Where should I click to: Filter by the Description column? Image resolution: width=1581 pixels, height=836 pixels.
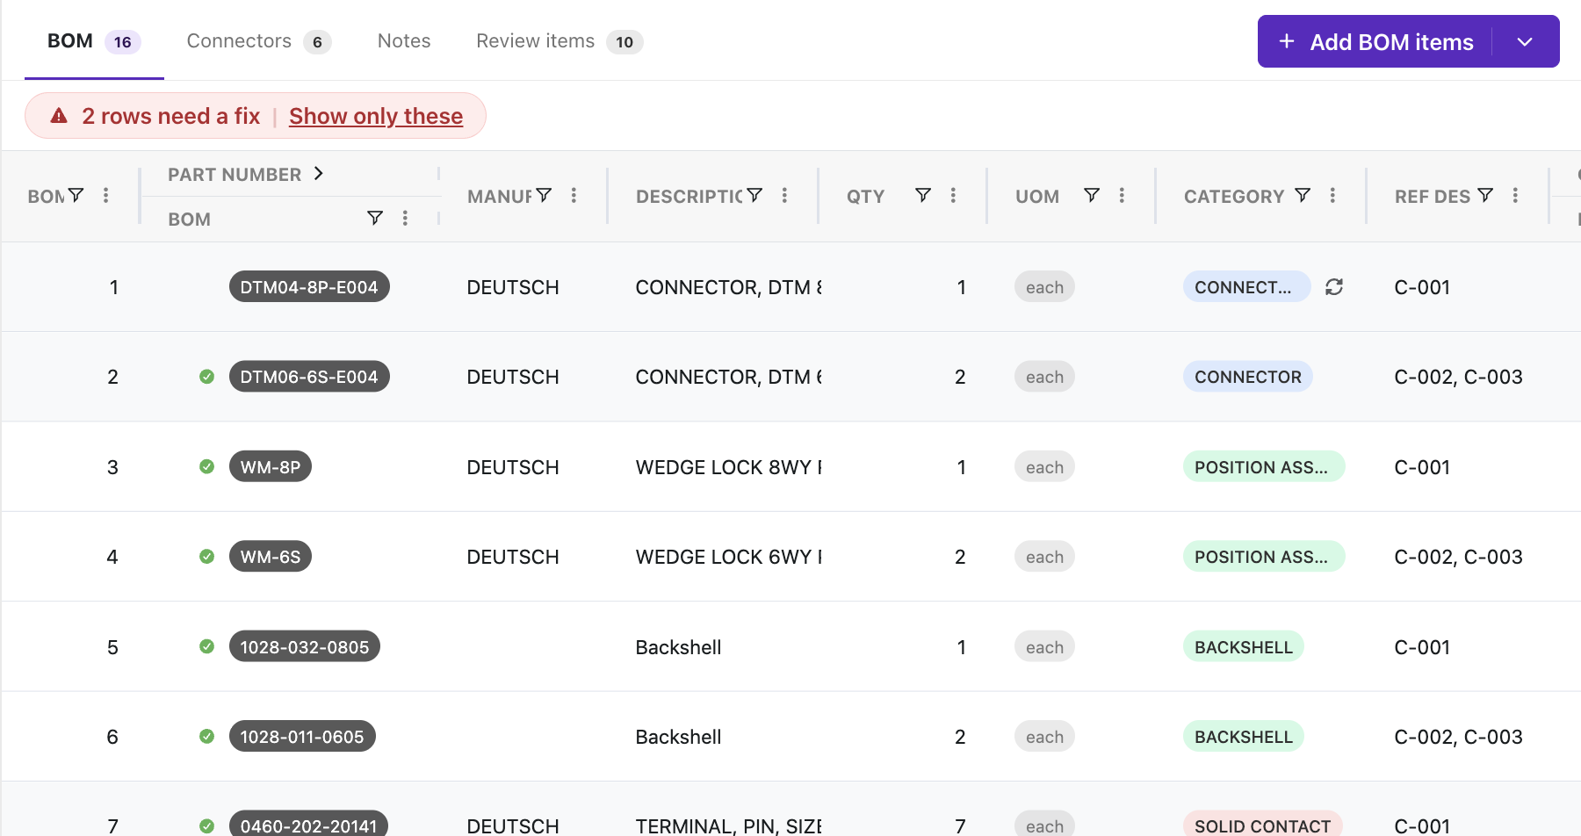754,195
